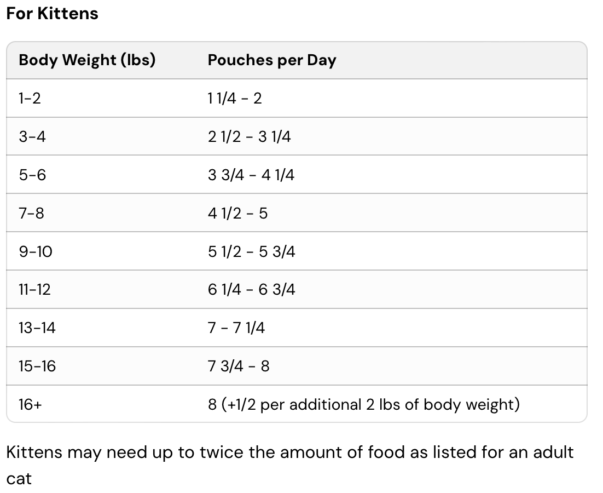Select the 9-10 body weight cell

tap(36, 251)
